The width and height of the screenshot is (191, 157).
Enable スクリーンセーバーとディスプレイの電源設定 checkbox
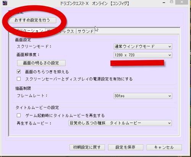point(19,79)
